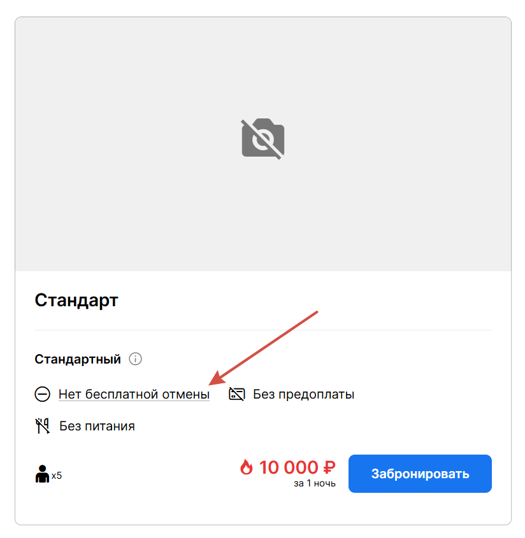Click the crossed-out cutlery no-meals icon

click(x=43, y=426)
